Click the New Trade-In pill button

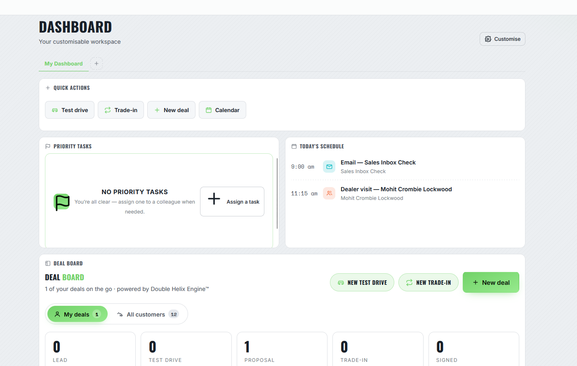click(429, 282)
